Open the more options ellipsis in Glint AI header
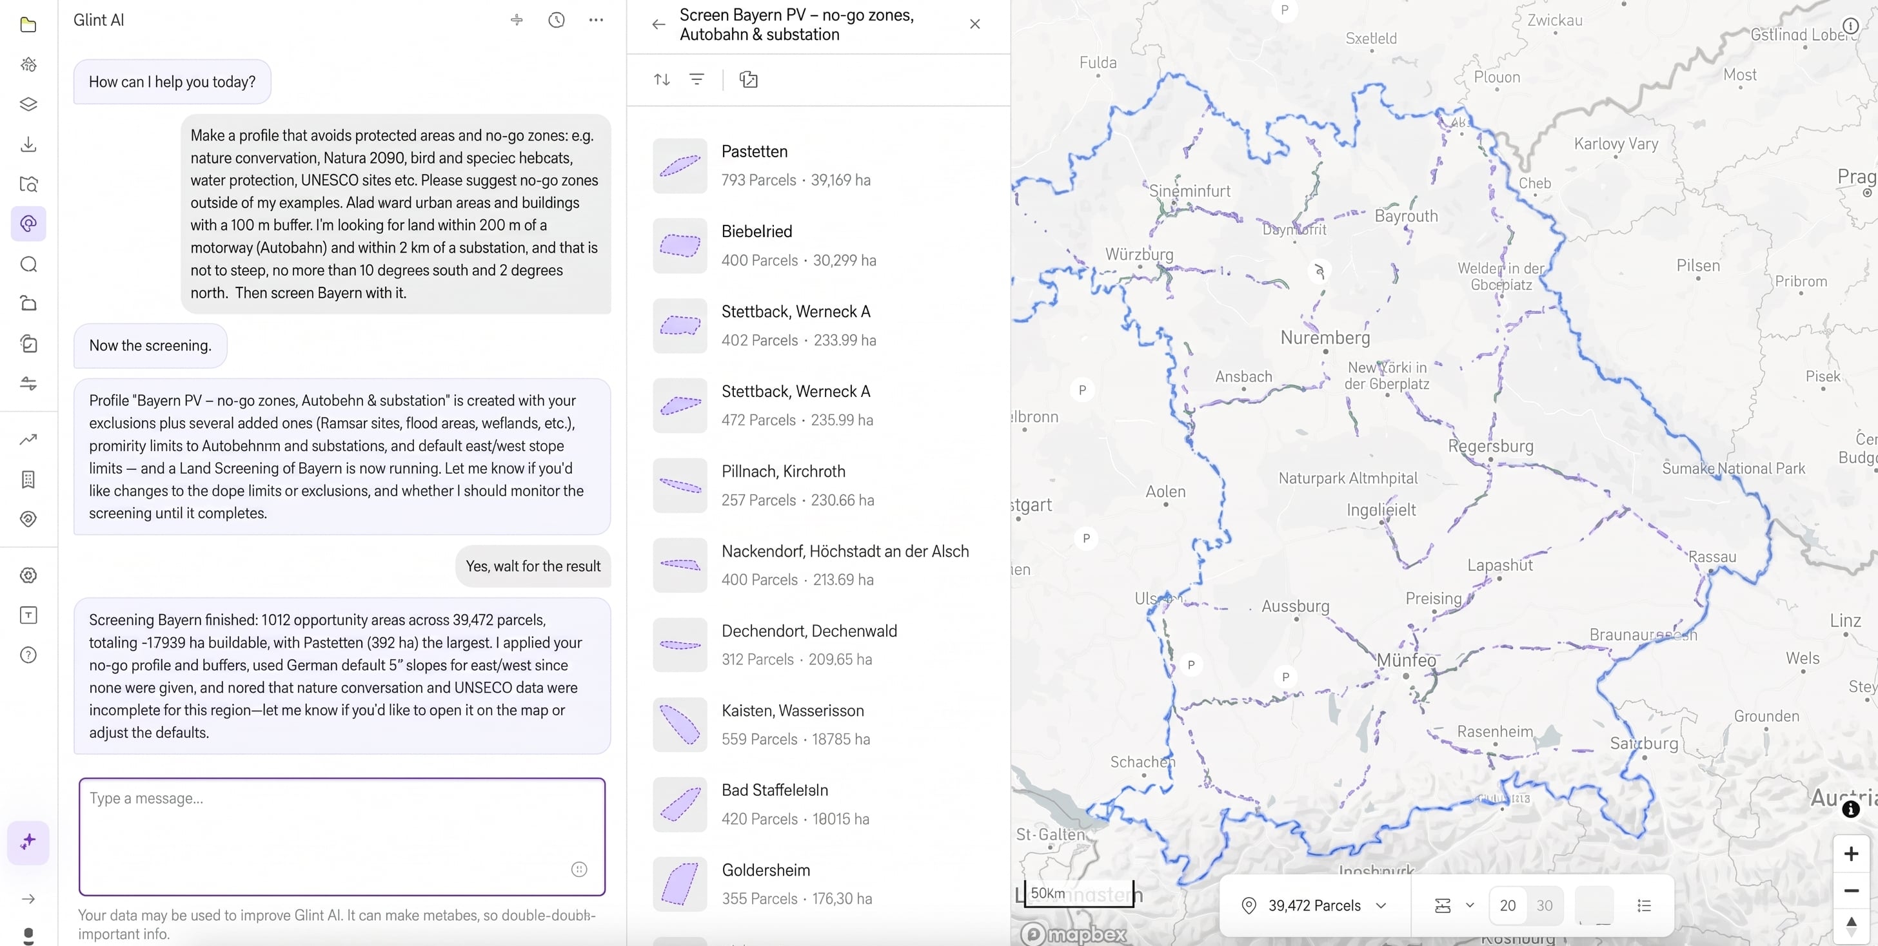Viewport: 1878px width, 946px height. [596, 21]
